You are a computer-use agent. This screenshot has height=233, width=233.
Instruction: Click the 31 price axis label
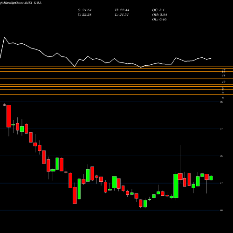pyautogui.click(x=221, y=129)
